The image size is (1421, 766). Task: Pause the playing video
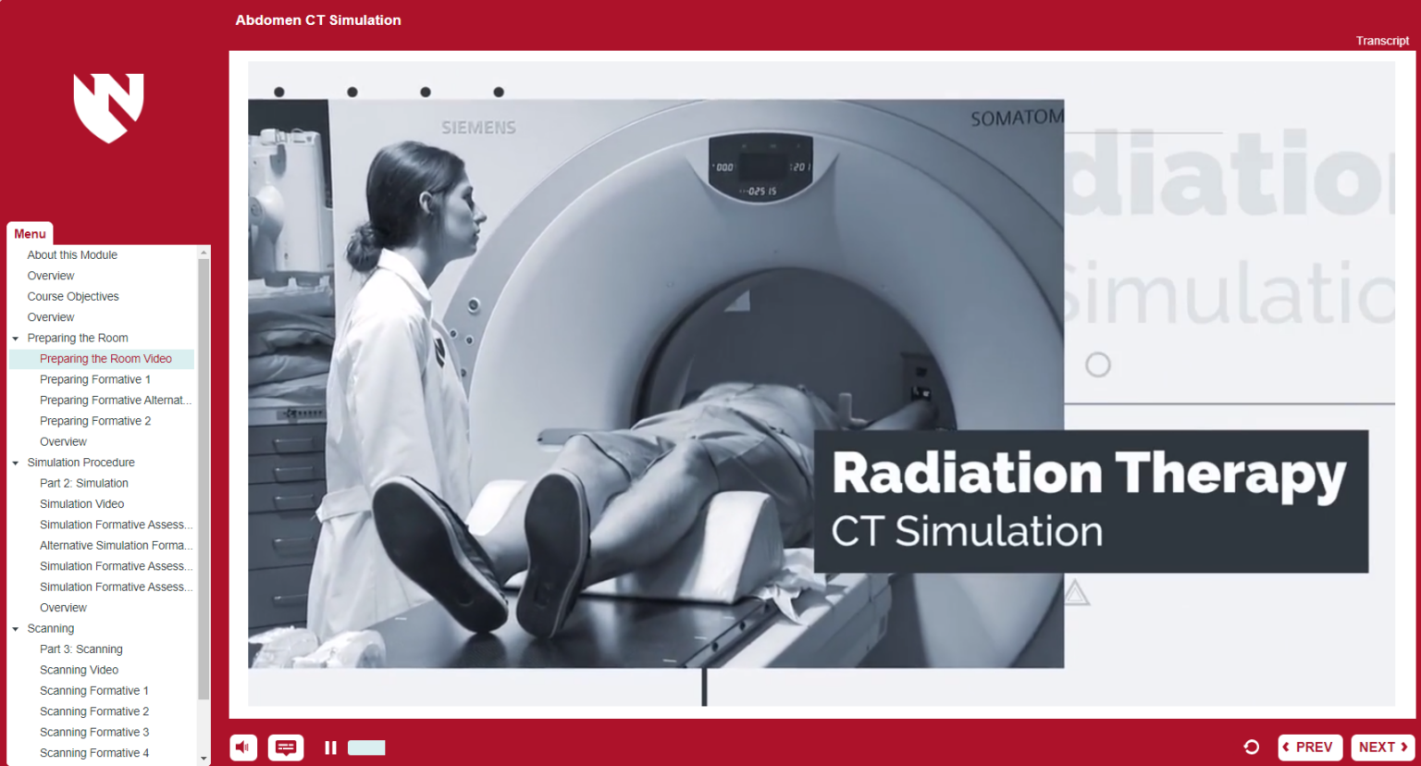pos(330,747)
